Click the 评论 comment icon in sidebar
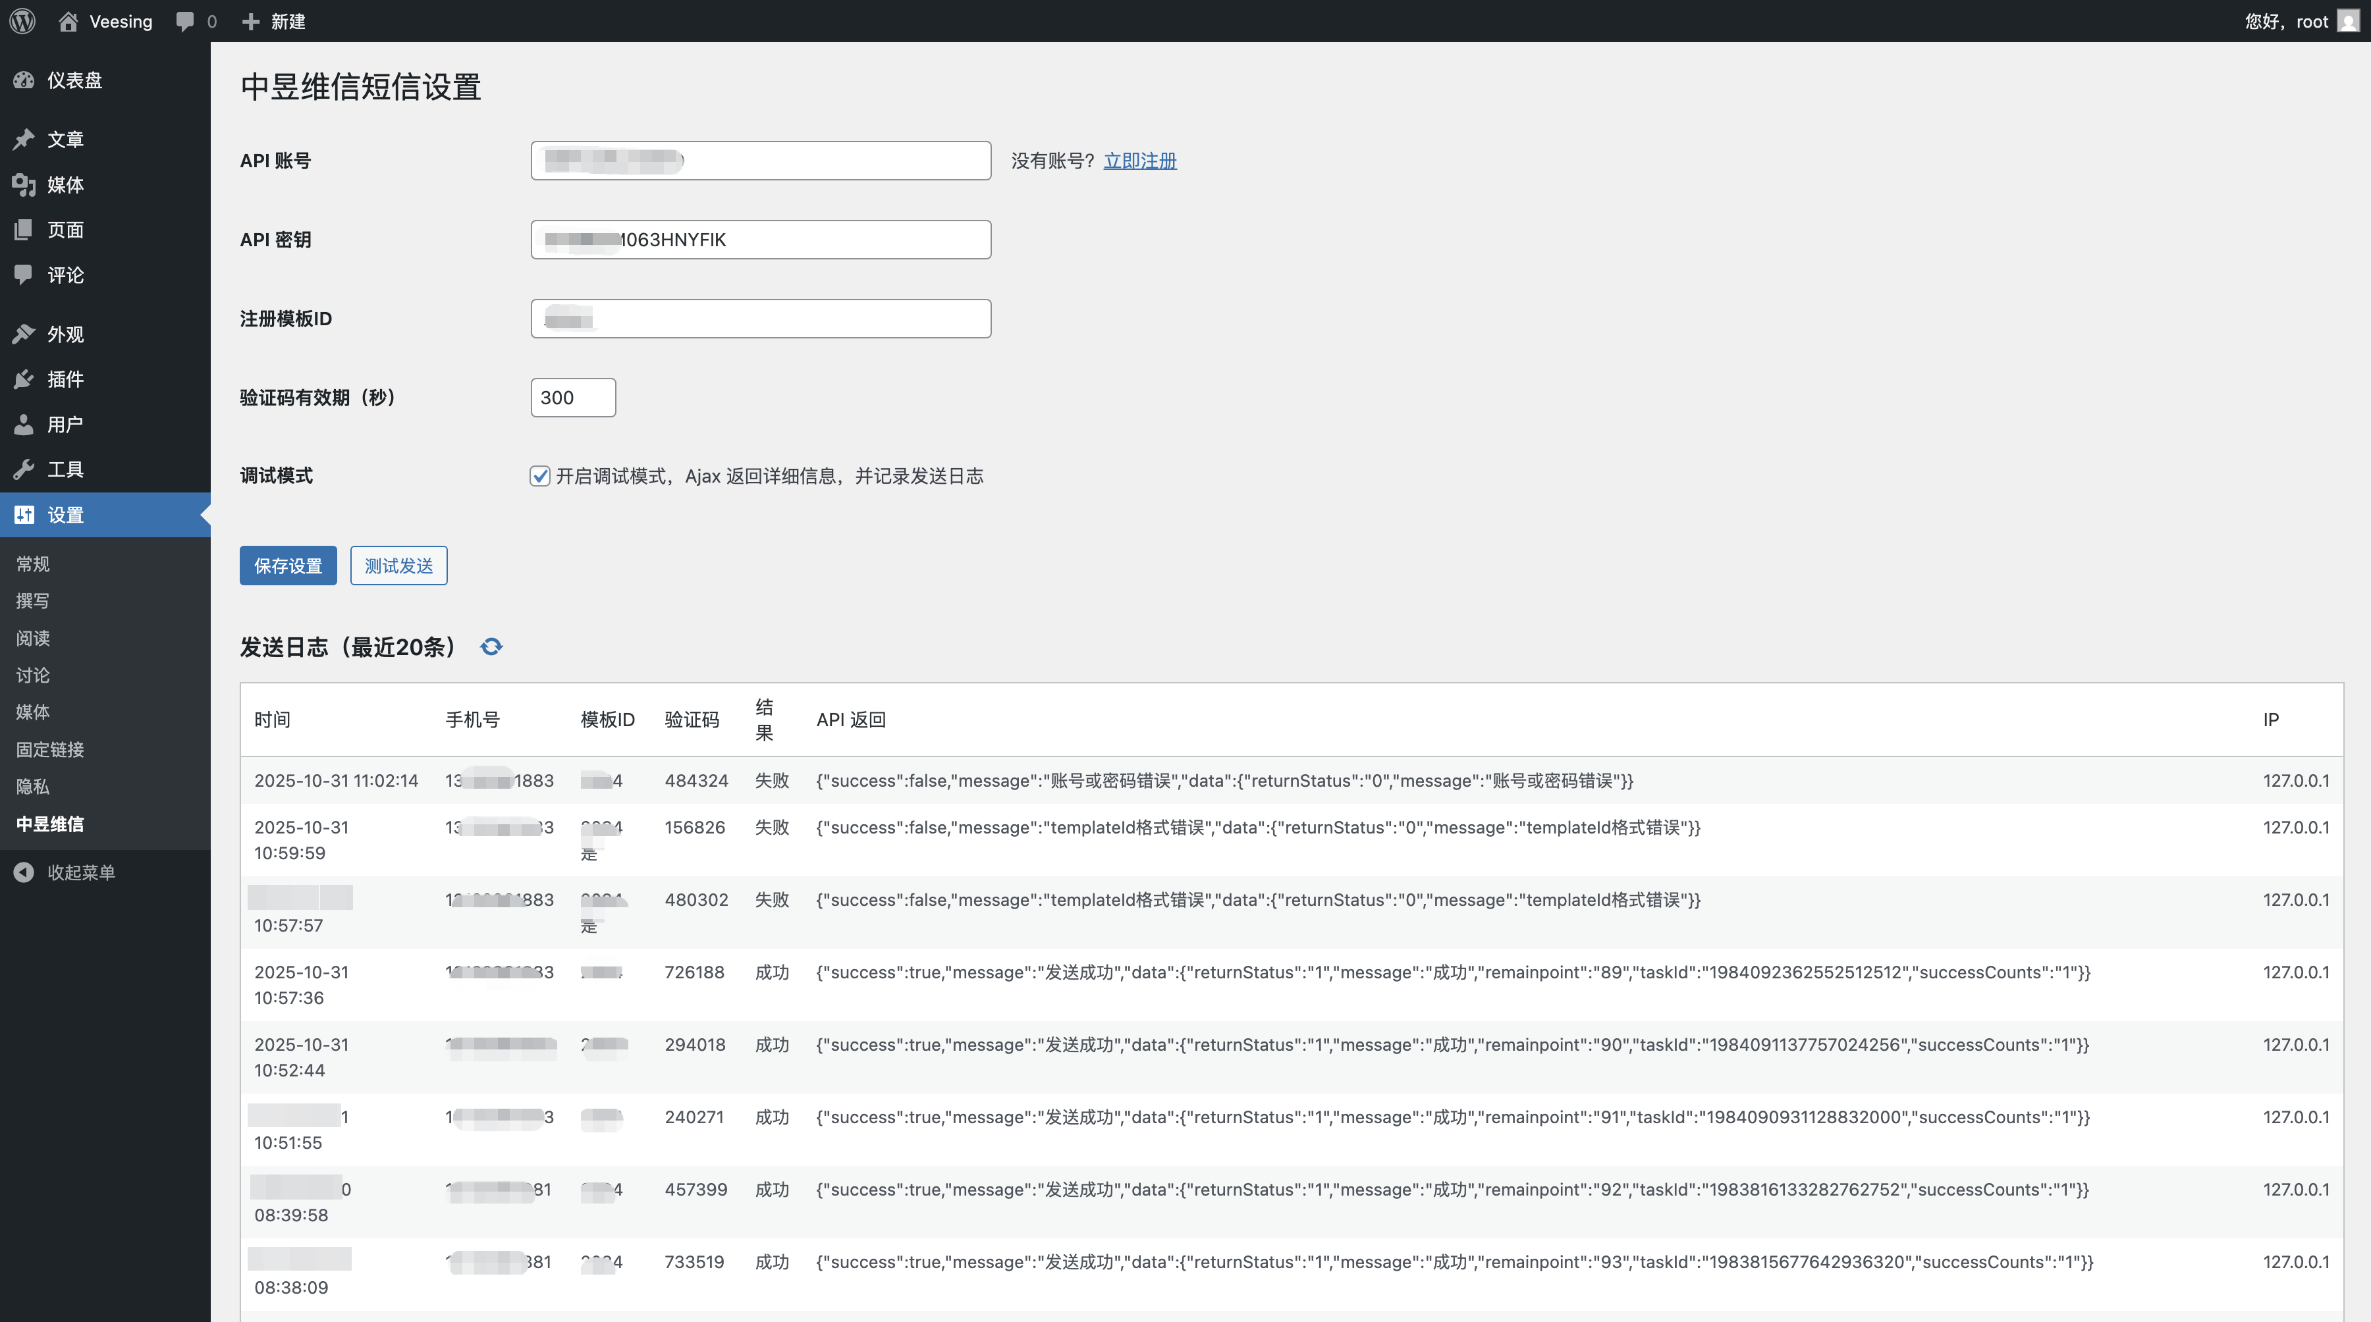The image size is (2371, 1322). 24,275
